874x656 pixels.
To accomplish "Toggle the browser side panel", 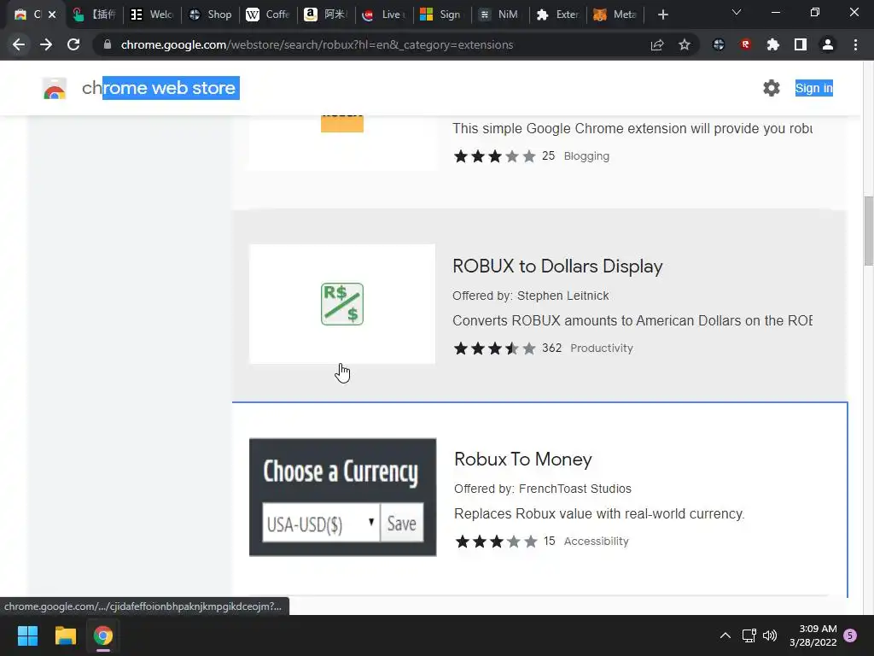I will coord(801,44).
